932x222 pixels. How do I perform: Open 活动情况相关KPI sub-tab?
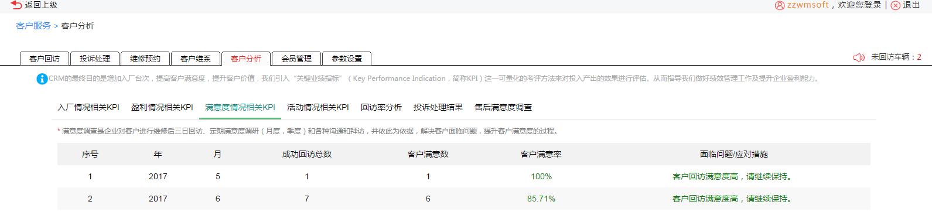coord(318,107)
